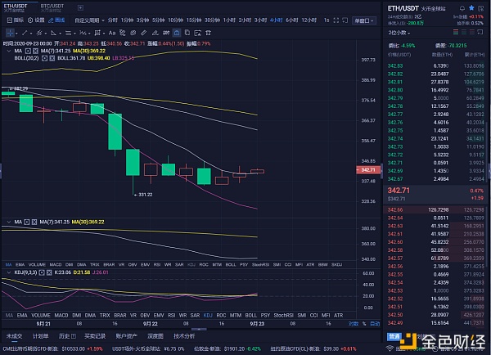
Task: Show sell orders only view
Action: pos(472,32)
